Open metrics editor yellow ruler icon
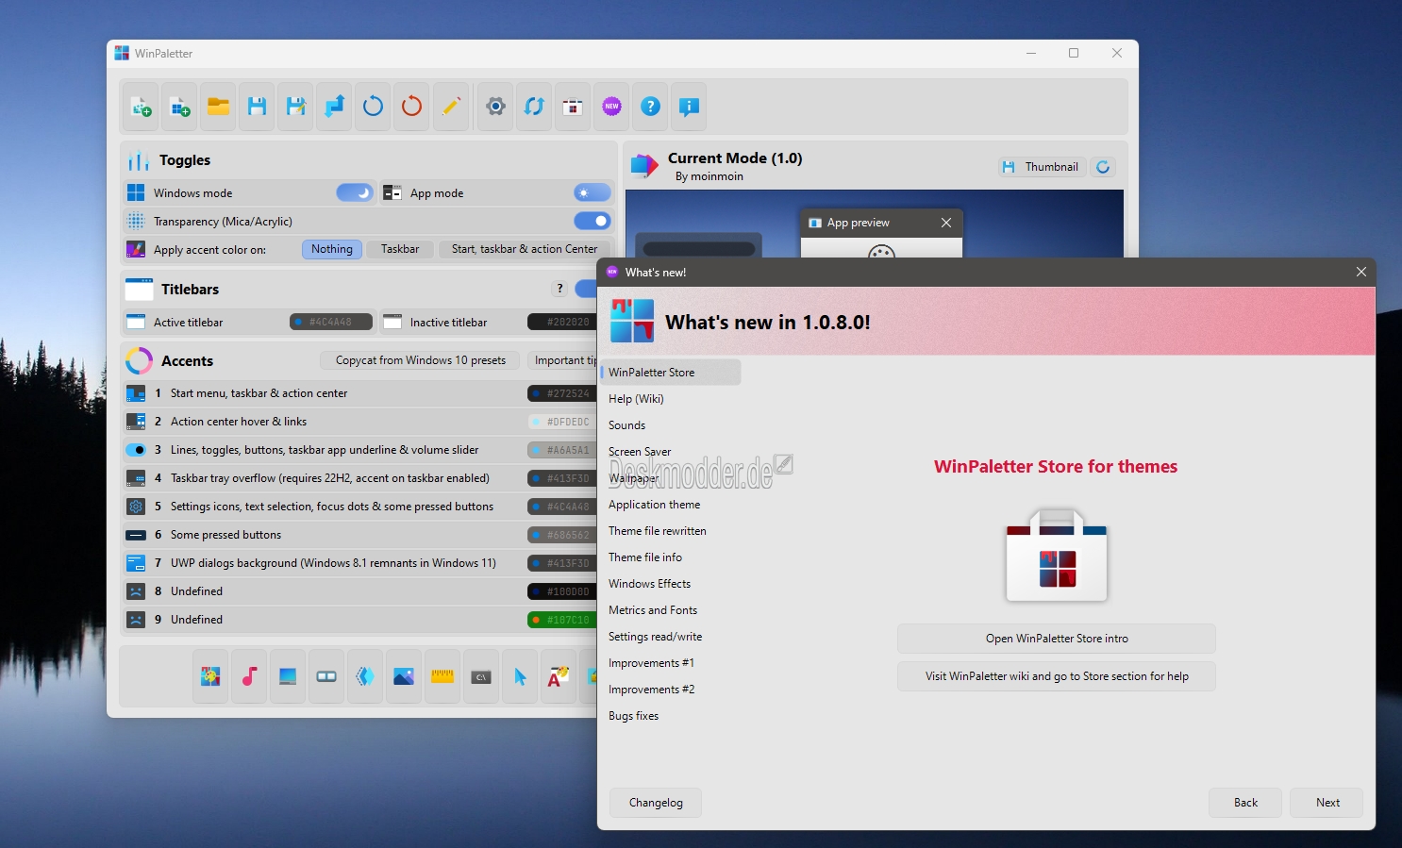The height and width of the screenshot is (848, 1402). tap(442, 676)
